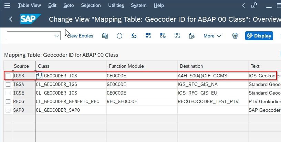Screen dimensions: 281x142
Task: Open the Selection menu
Action: tap(91, 6)
